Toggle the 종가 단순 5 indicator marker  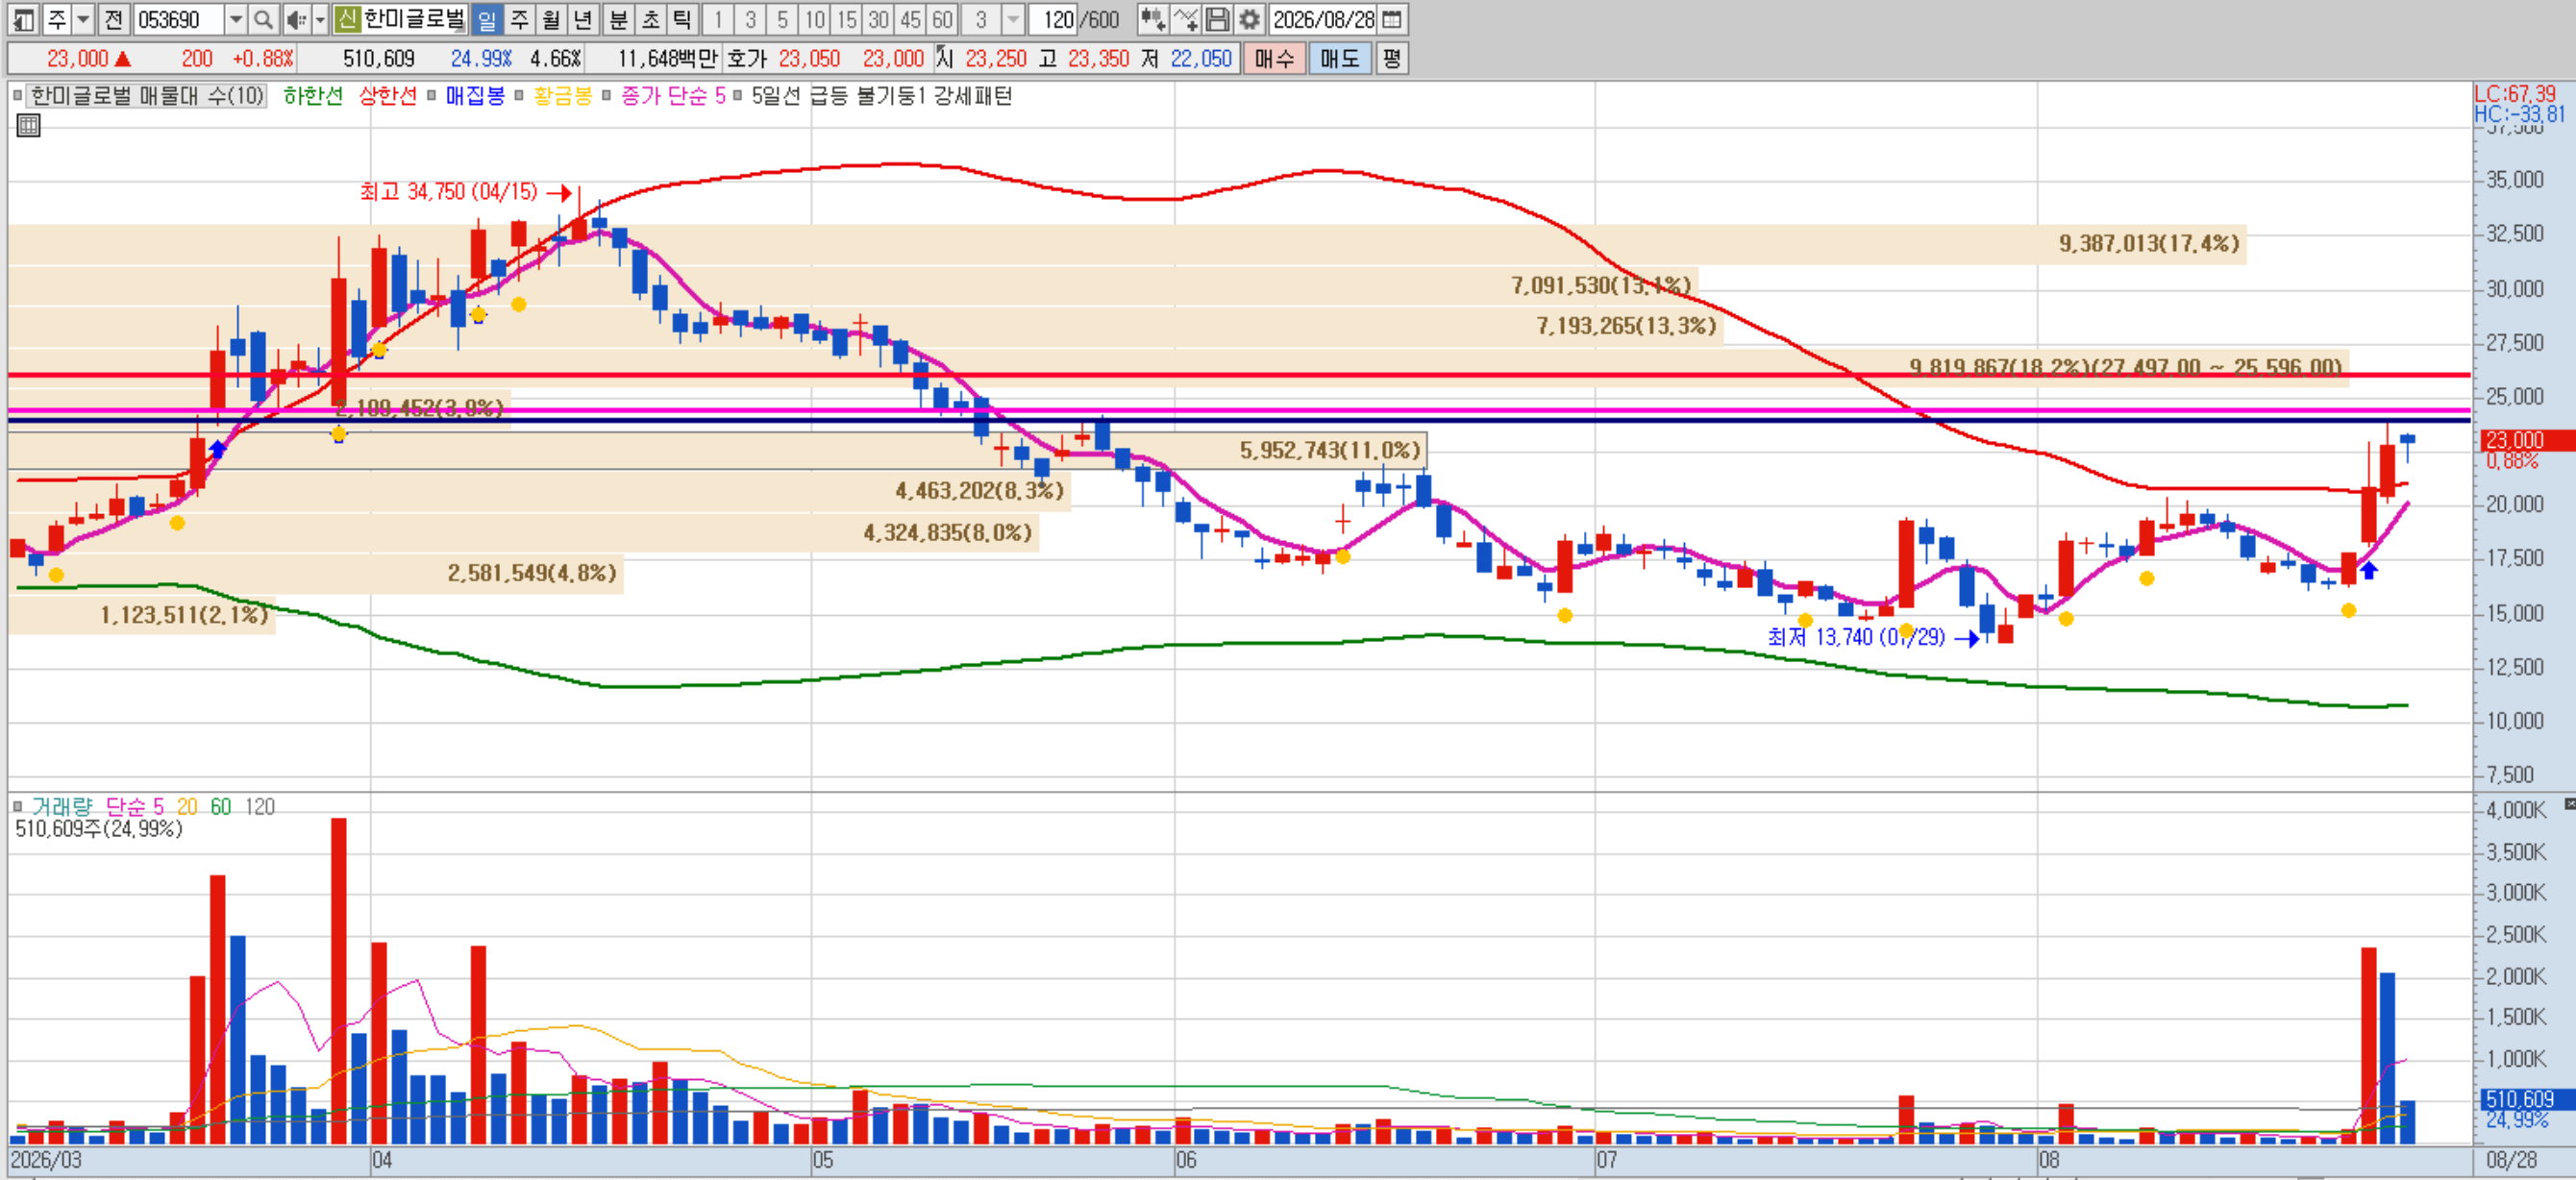(607, 96)
